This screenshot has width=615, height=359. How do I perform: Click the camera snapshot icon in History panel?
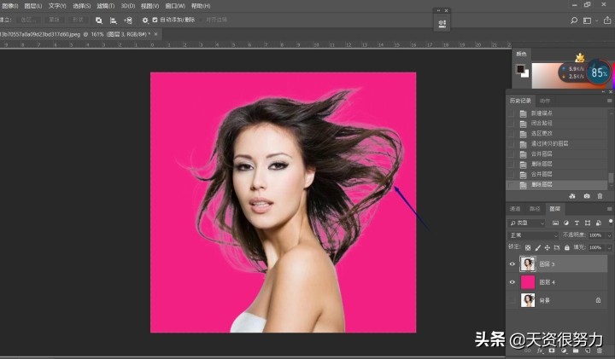pos(588,196)
